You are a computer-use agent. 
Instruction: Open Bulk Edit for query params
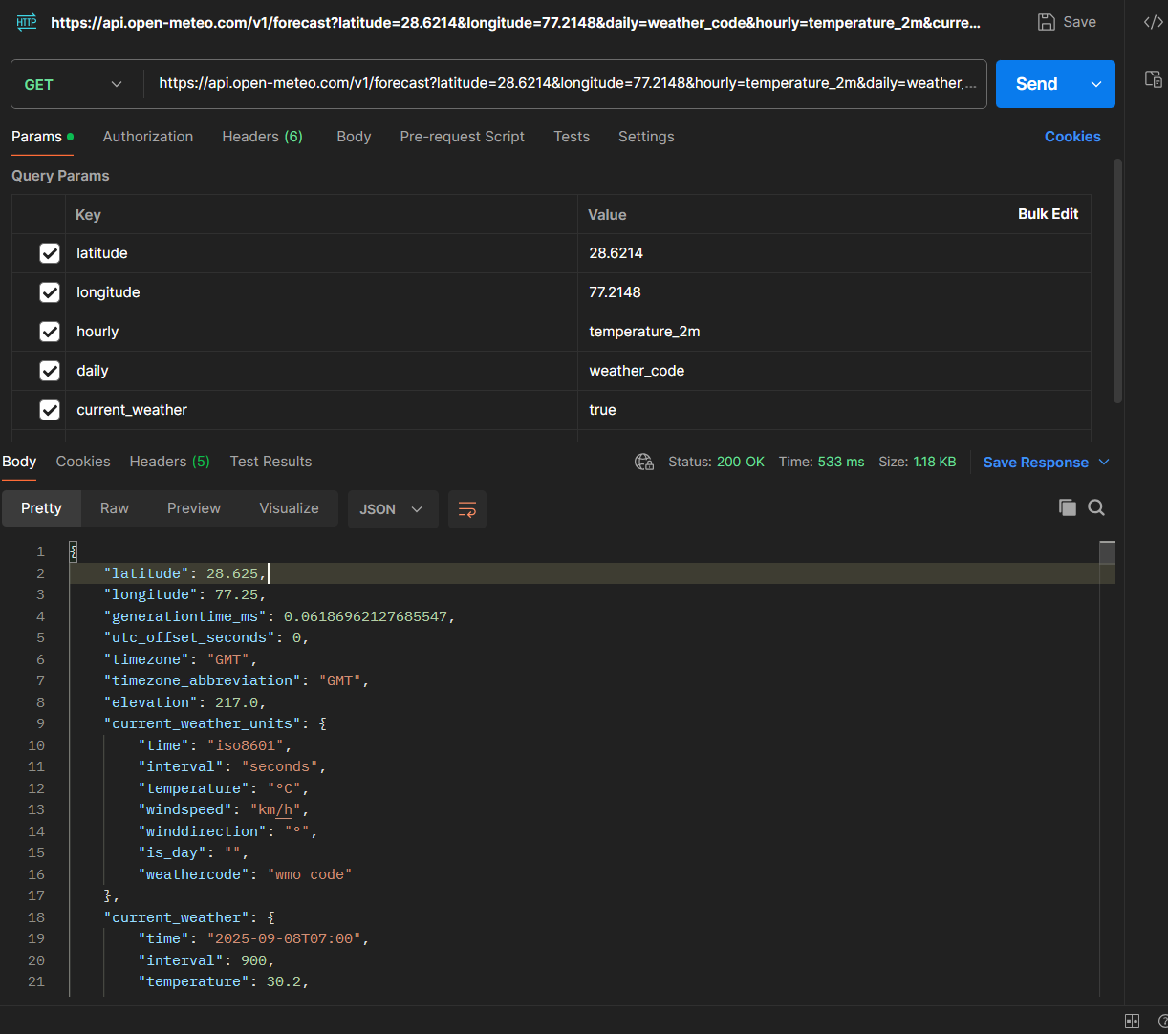(x=1048, y=214)
